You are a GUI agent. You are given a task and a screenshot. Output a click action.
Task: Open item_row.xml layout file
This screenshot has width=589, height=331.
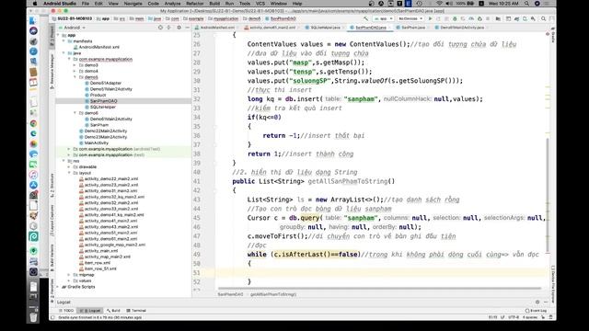(97, 263)
